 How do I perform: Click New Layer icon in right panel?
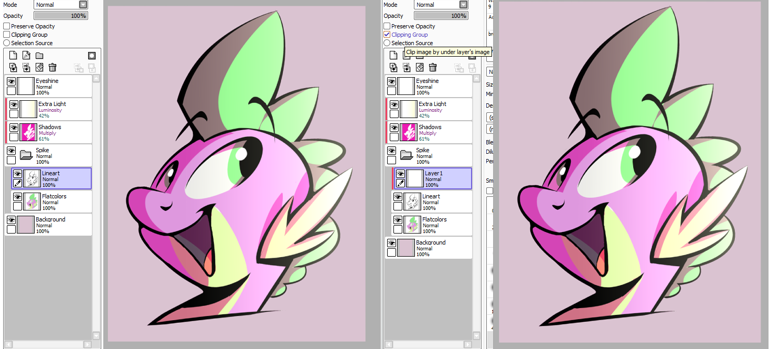click(x=393, y=56)
